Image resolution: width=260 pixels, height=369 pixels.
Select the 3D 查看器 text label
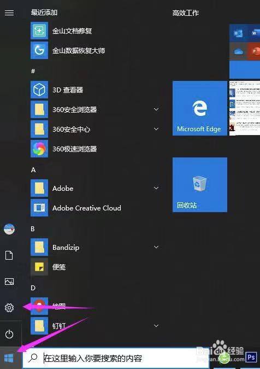68,90
